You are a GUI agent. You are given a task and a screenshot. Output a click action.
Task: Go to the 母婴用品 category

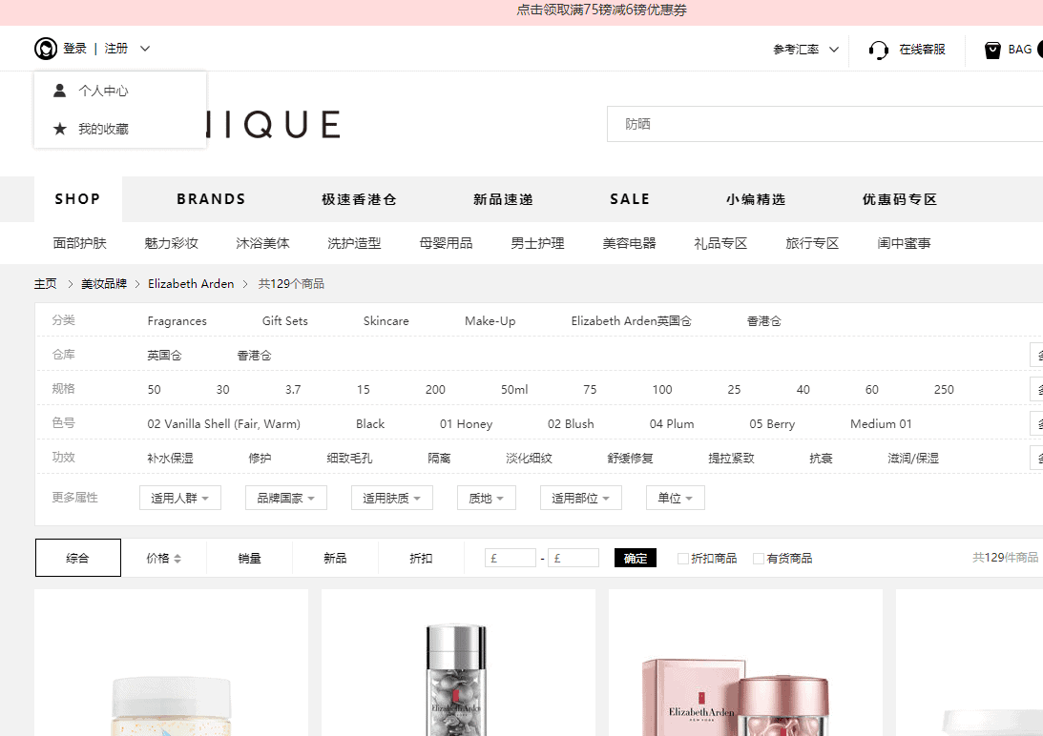click(446, 243)
